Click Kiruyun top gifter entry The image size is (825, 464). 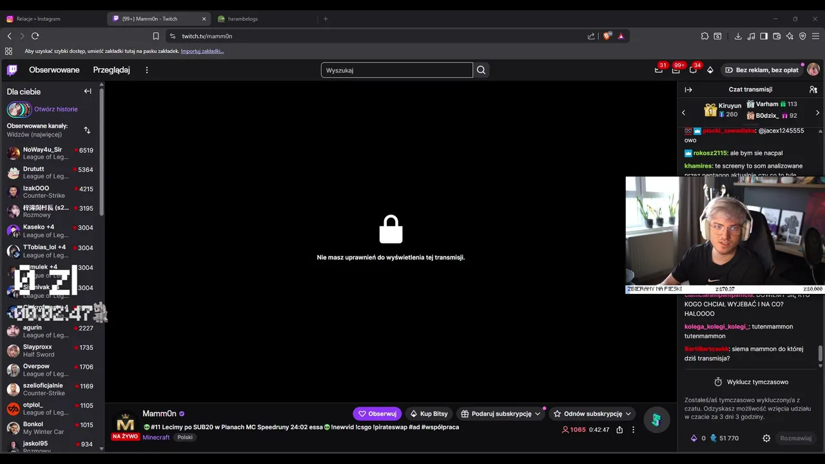tap(723, 110)
